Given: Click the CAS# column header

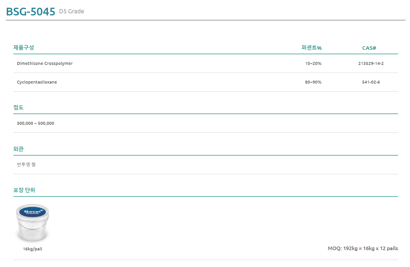Looking at the screenshot, I should tap(369, 48).
